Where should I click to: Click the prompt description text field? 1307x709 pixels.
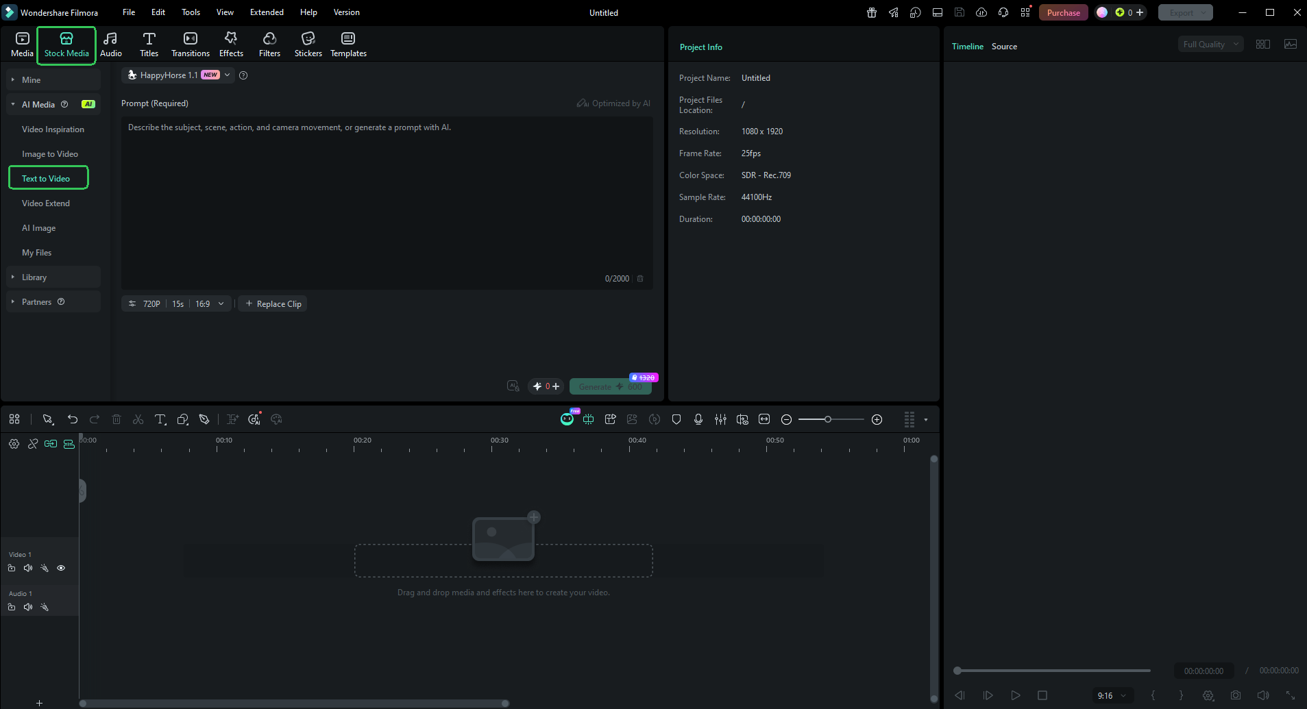tap(387, 202)
